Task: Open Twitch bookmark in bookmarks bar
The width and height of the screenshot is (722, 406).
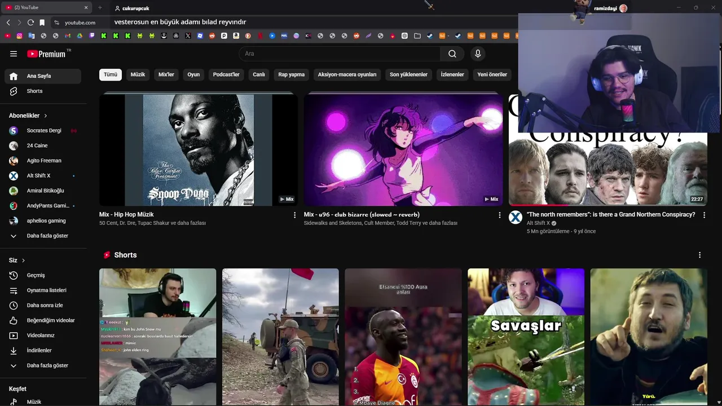Action: 92,36
